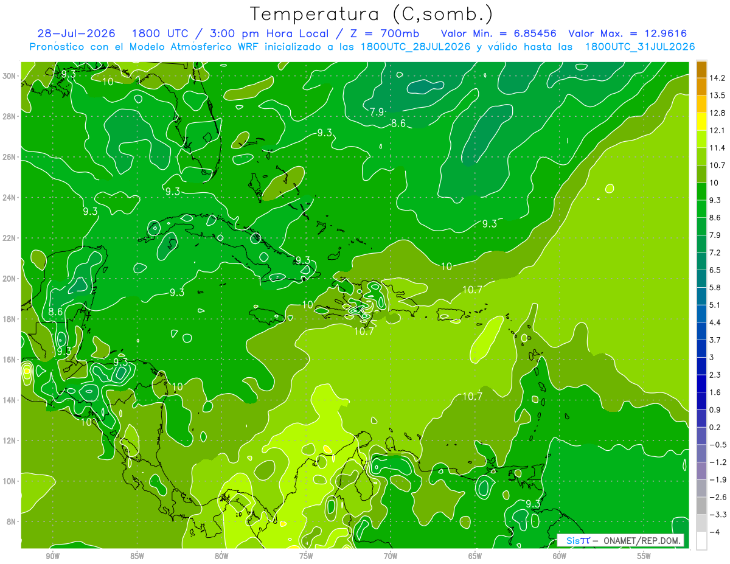Click the "80W" longitude label
Screen dimensions: 730x564
[221, 556]
